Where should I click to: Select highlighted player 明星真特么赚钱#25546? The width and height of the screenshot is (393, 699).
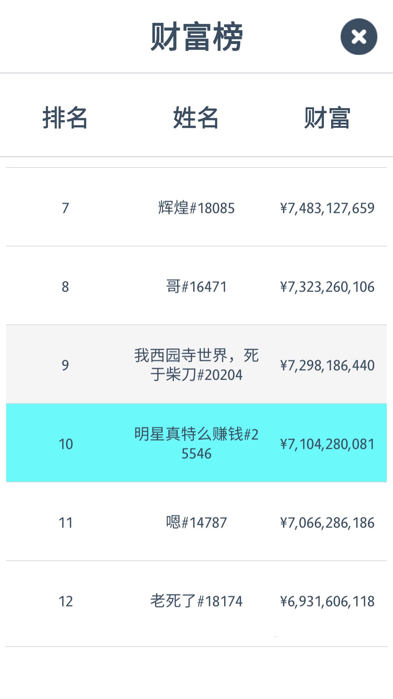pyautogui.click(x=196, y=443)
